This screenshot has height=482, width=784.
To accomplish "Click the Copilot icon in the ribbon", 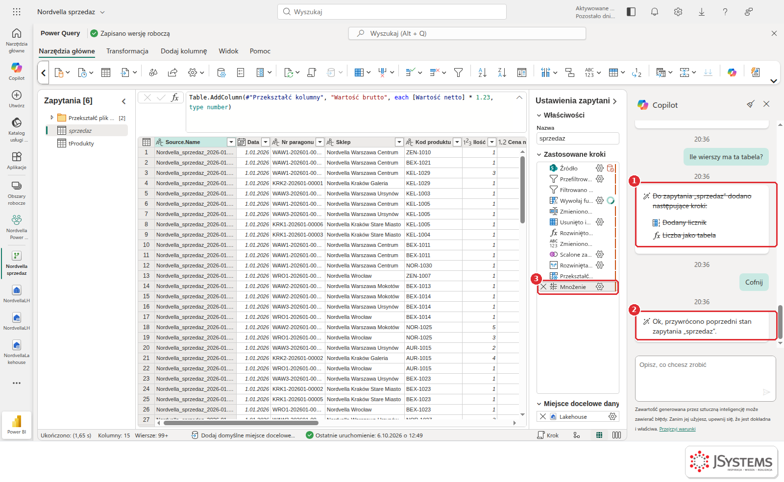I will (x=732, y=72).
